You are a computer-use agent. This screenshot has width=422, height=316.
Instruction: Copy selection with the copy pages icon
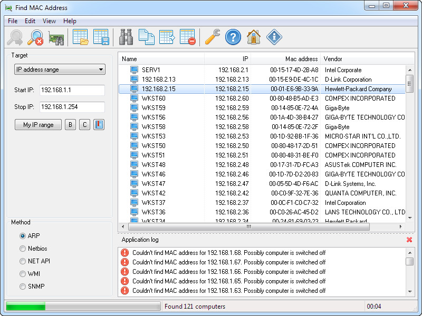[x=147, y=37]
